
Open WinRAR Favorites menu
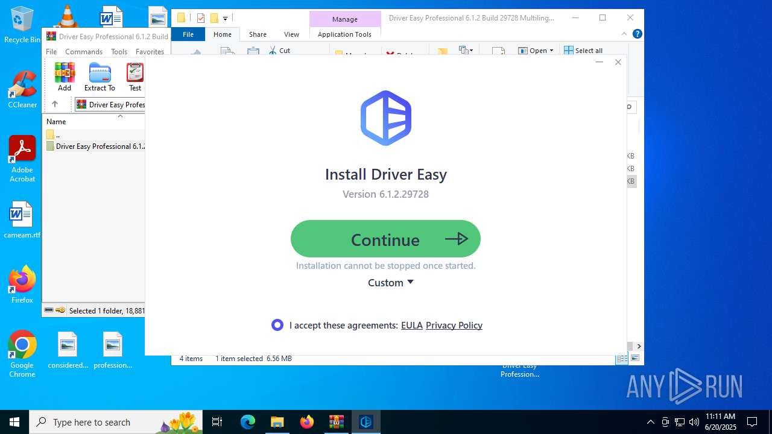[x=150, y=52]
